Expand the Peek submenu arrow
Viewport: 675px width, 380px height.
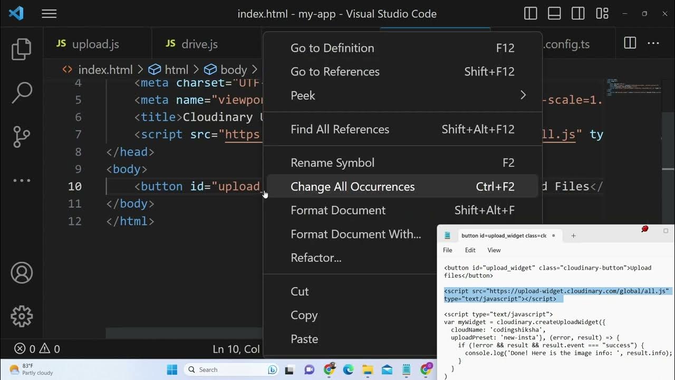point(523,96)
